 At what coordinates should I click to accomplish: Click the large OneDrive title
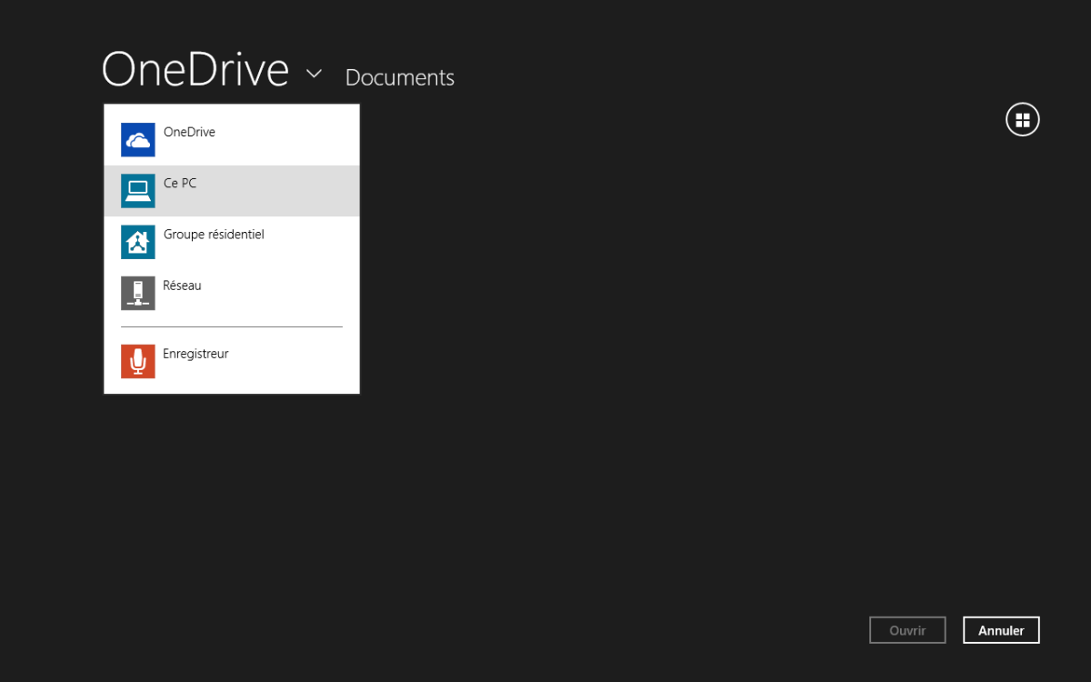click(195, 69)
